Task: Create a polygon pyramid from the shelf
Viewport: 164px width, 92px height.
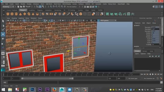Action: [33, 14]
